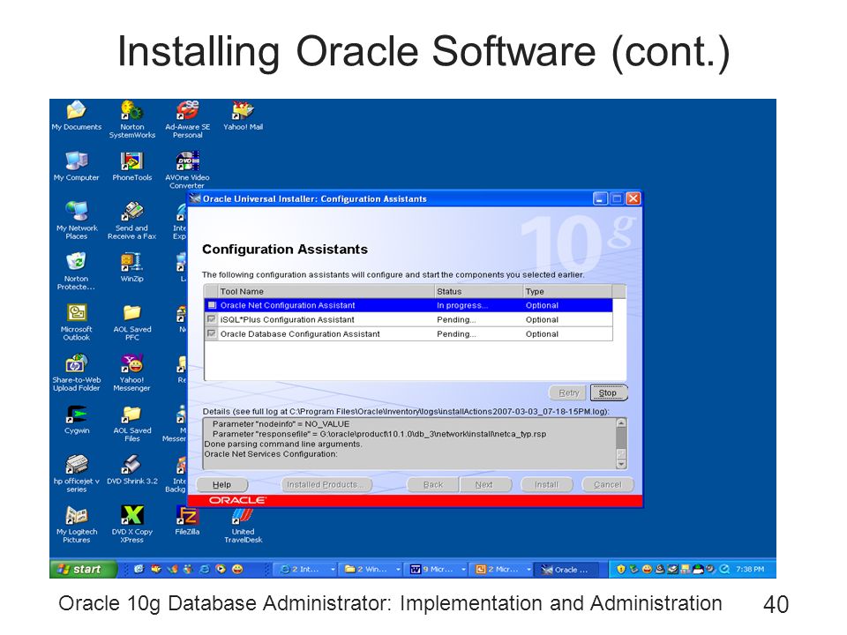The width and height of the screenshot is (847, 635).
Task: Click the Next button in installer
Action: coord(484,485)
